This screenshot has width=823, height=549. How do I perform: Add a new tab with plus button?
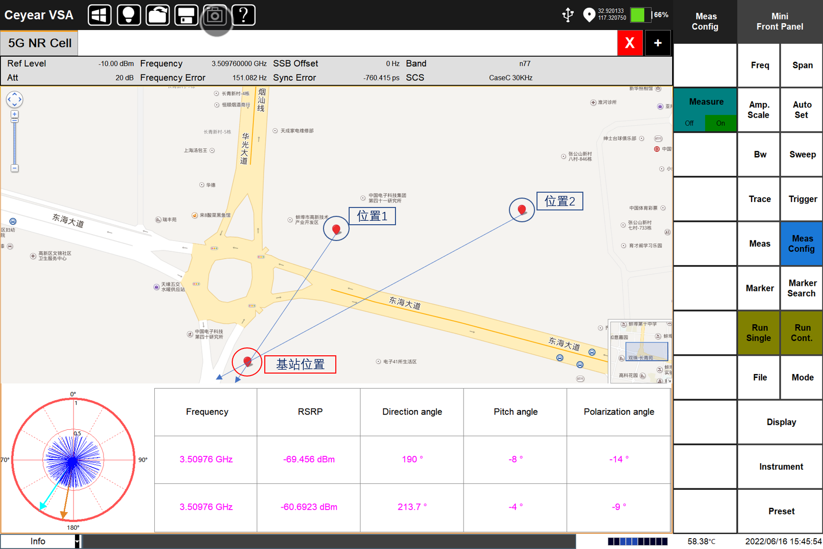658,43
